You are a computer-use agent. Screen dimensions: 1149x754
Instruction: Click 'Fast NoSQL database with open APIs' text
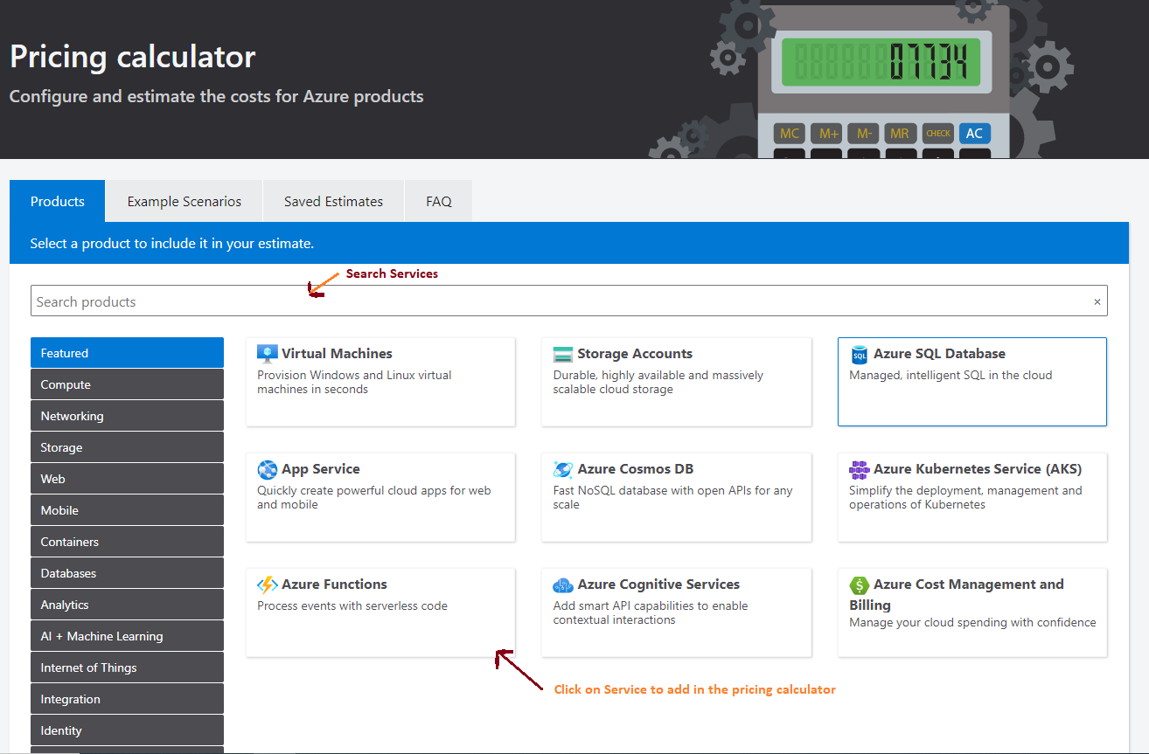click(x=673, y=497)
